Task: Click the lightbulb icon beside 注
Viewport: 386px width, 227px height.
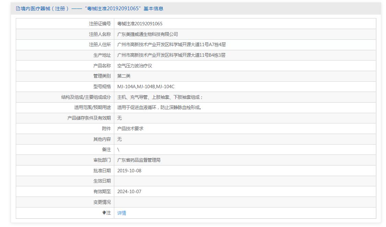Action: pyautogui.click(x=104, y=213)
